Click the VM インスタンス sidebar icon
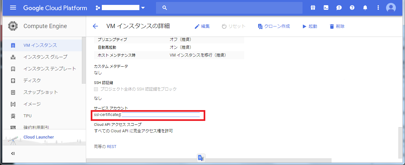This screenshot has width=405, height=165. click(13, 45)
